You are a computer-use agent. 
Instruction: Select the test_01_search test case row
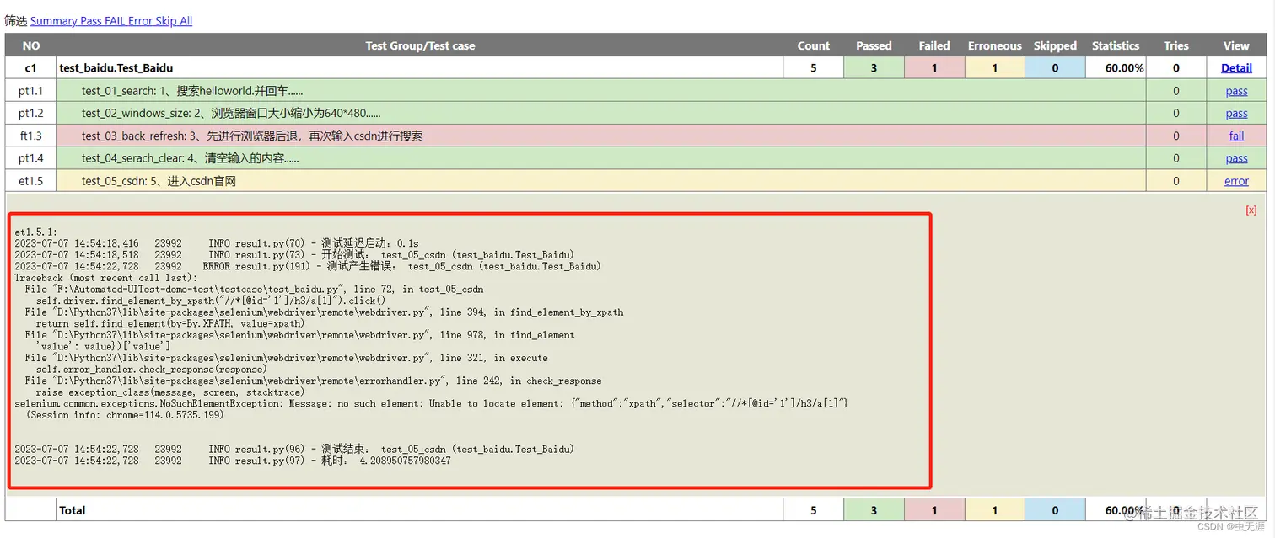(x=601, y=91)
